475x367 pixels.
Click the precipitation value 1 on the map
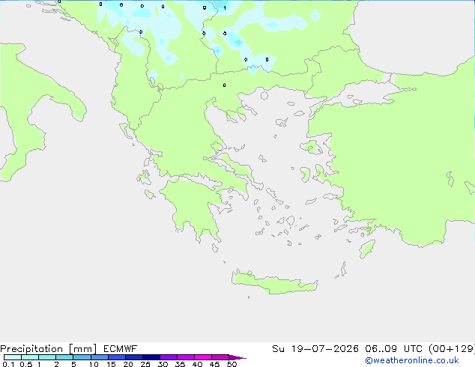pos(225,8)
